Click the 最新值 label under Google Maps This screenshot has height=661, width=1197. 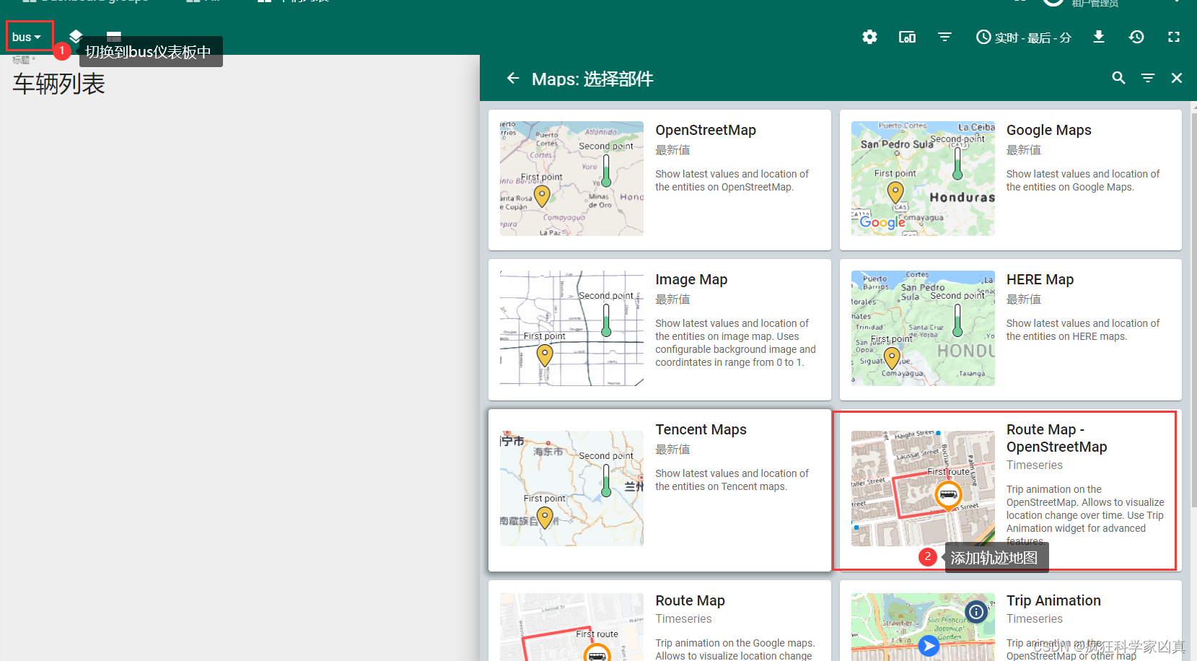click(1023, 150)
